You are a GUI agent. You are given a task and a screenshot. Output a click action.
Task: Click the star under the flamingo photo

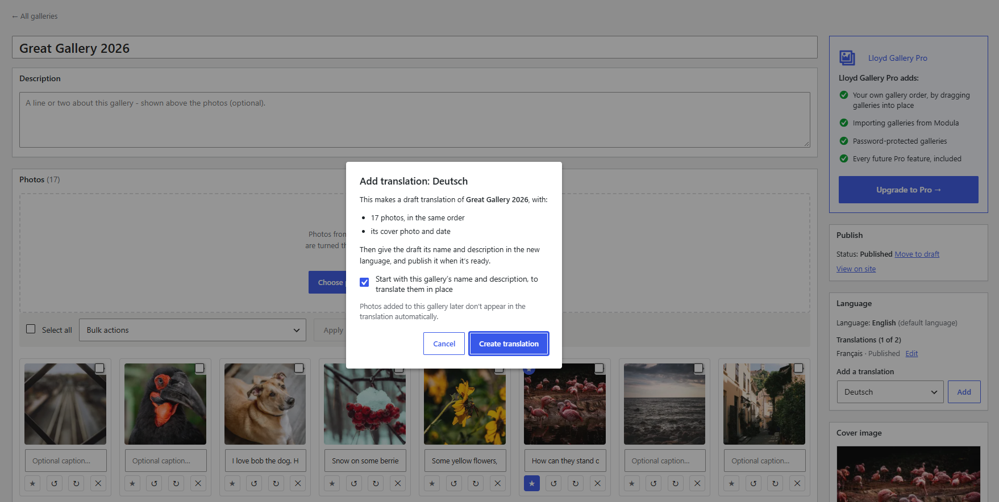click(x=532, y=483)
